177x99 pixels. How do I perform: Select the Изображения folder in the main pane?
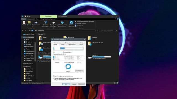coord(45,43)
